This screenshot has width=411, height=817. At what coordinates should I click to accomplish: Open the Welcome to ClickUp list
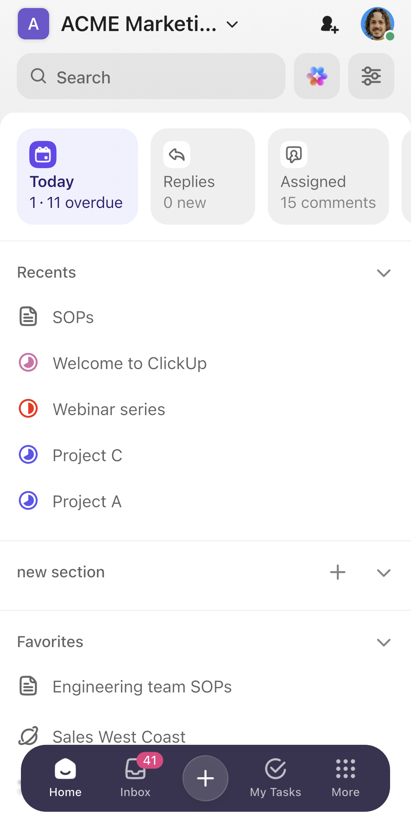click(129, 363)
